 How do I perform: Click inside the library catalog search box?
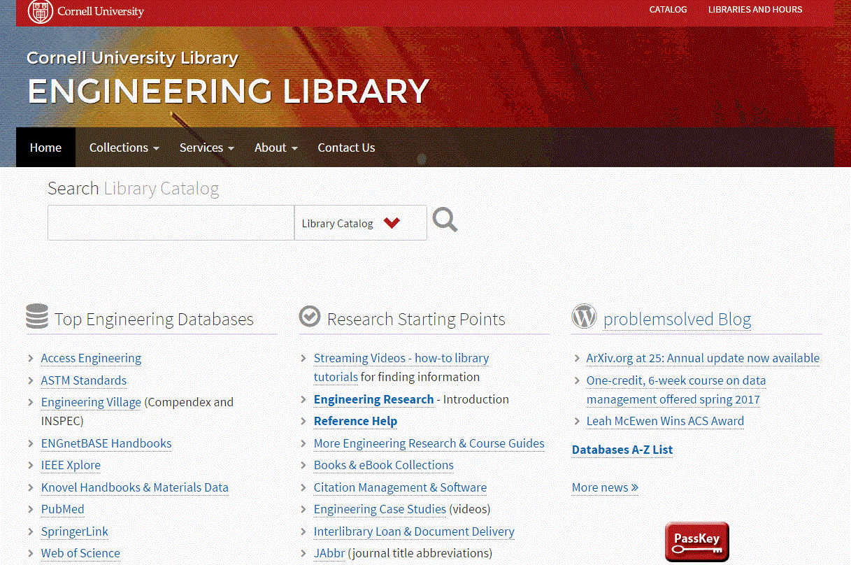click(x=171, y=222)
